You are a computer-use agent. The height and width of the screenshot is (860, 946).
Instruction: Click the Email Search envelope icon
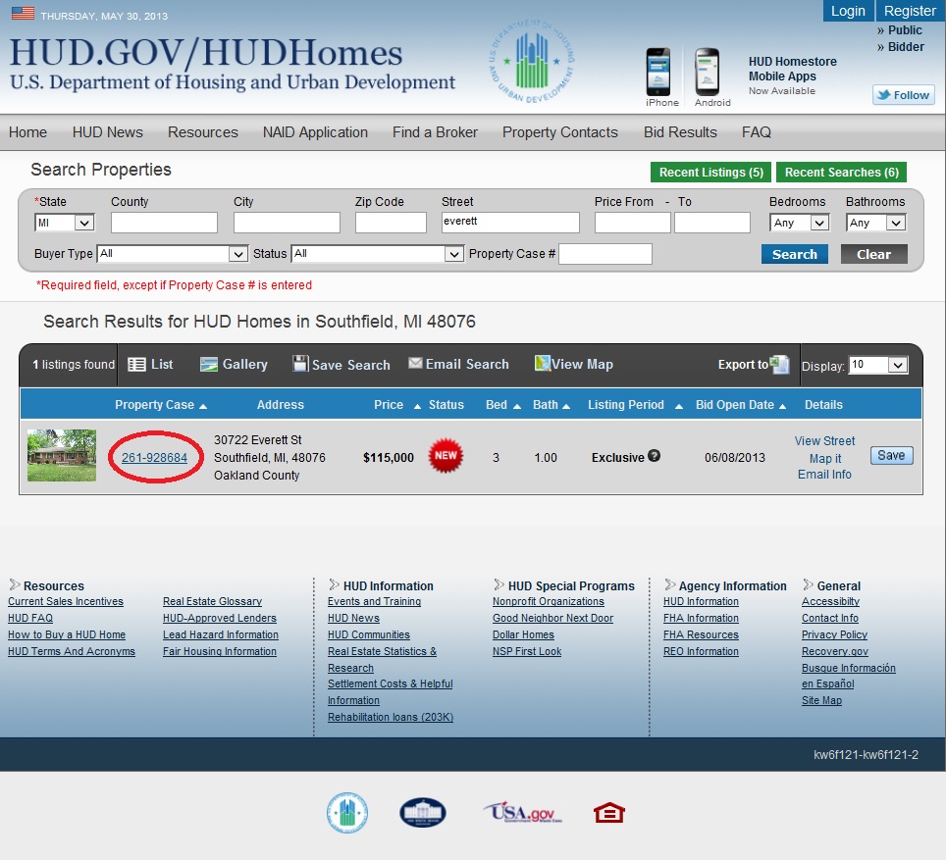click(415, 363)
